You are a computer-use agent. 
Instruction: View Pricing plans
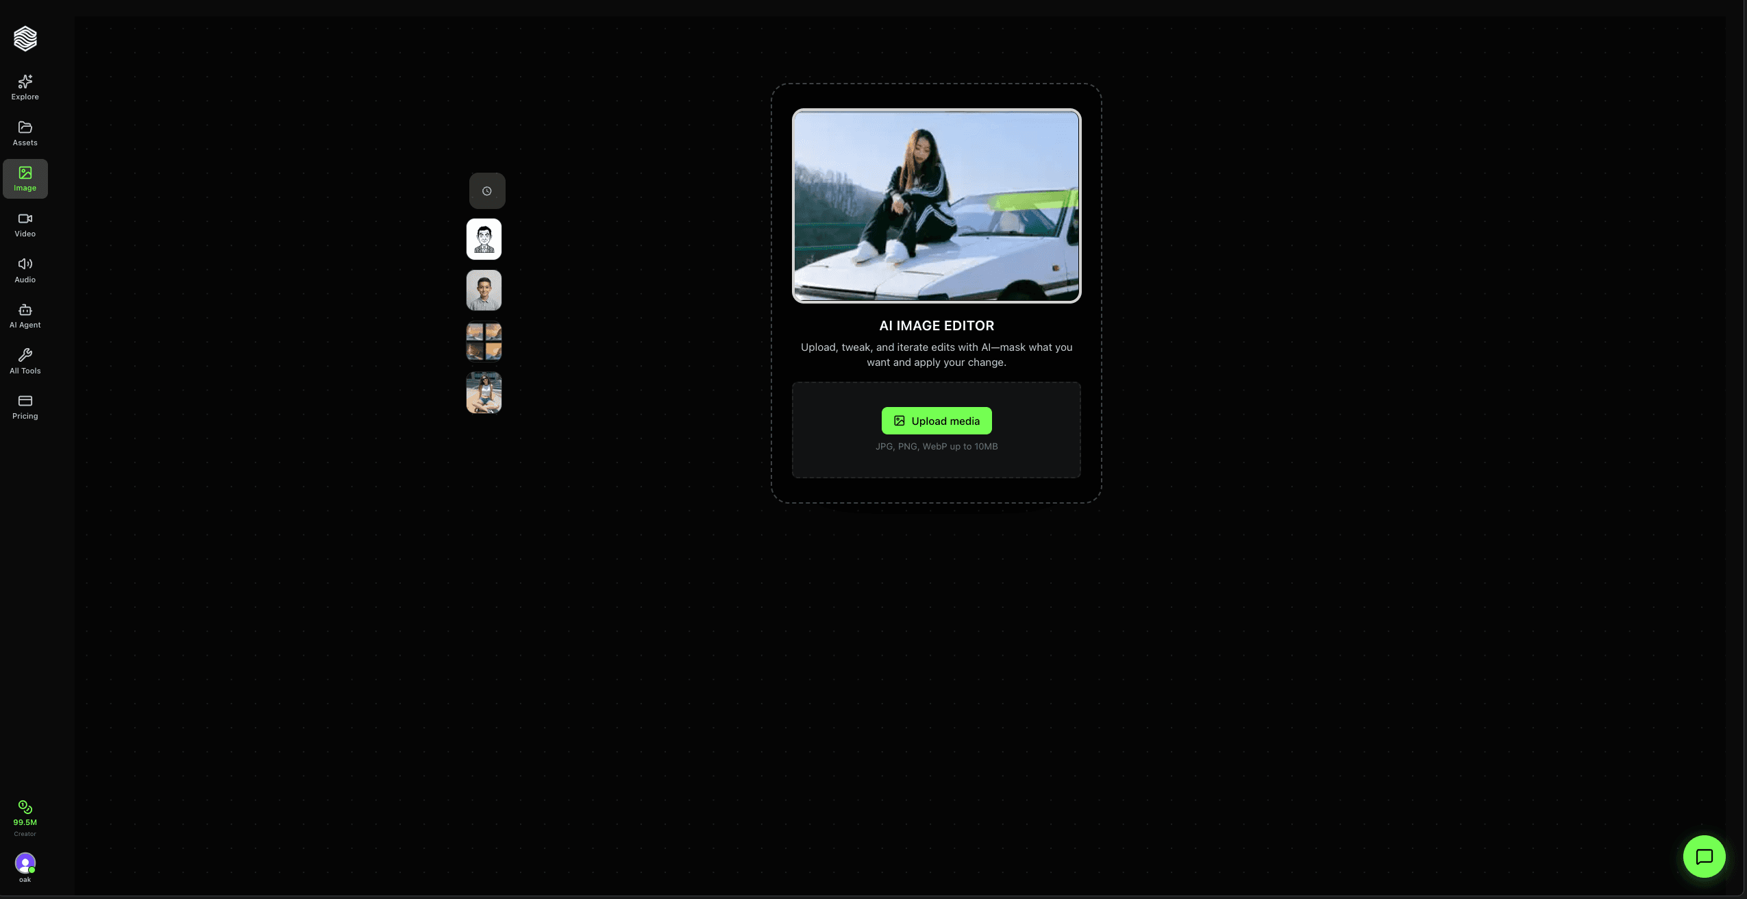pos(25,406)
